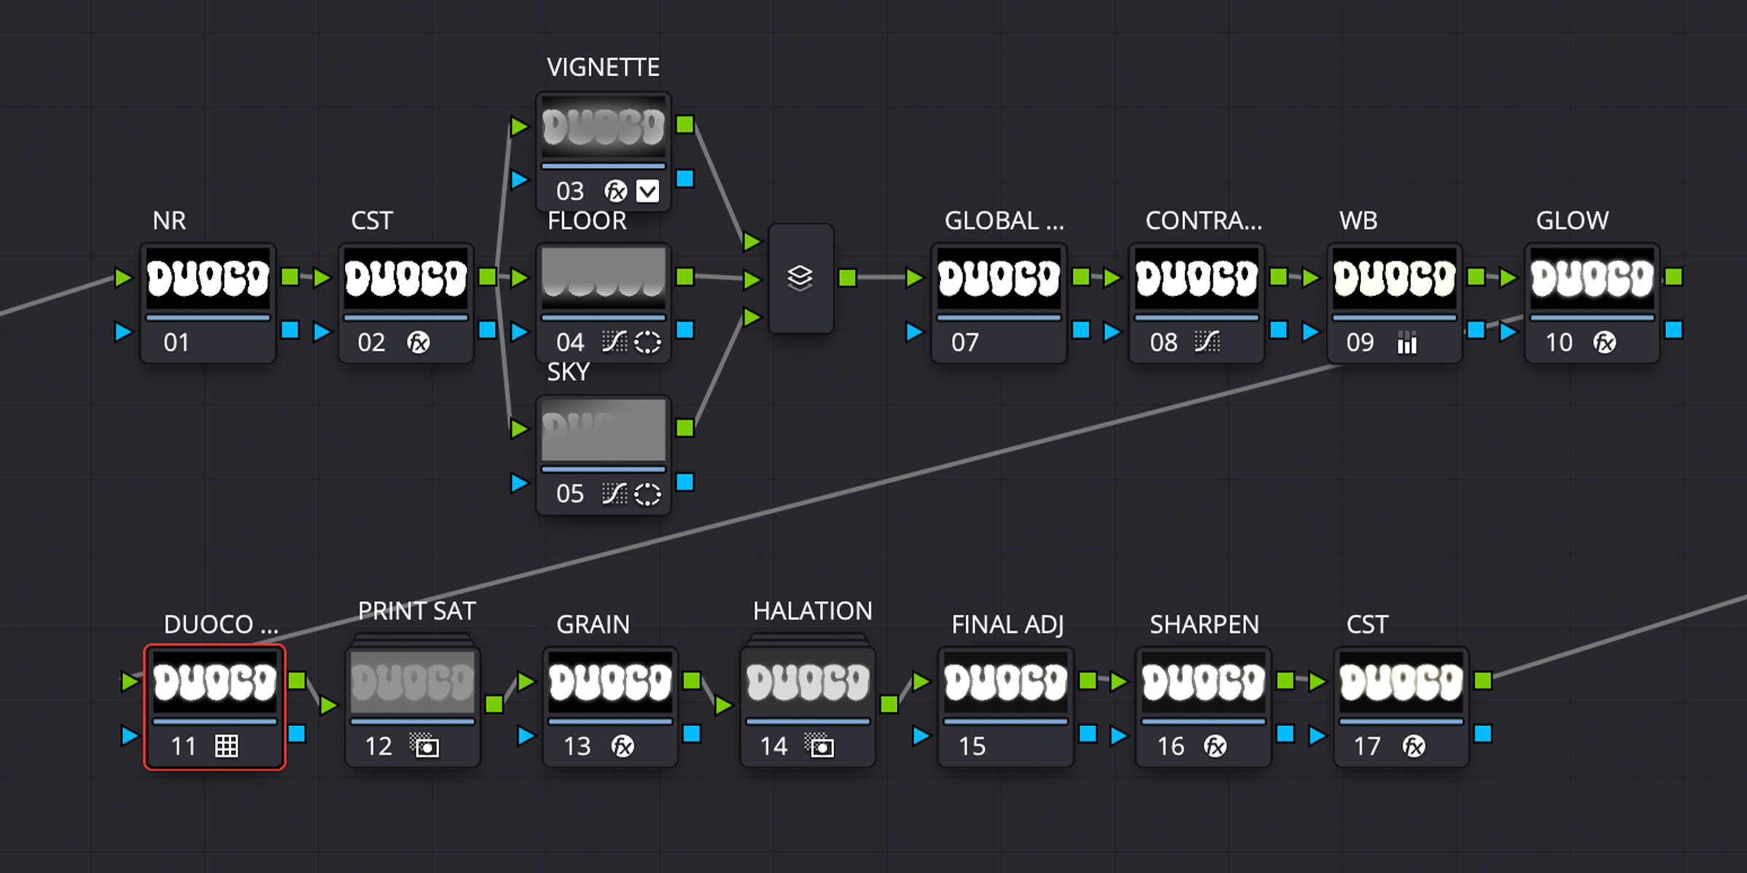
Task: Click the green output of the Layer Mixer
Action: [847, 277]
